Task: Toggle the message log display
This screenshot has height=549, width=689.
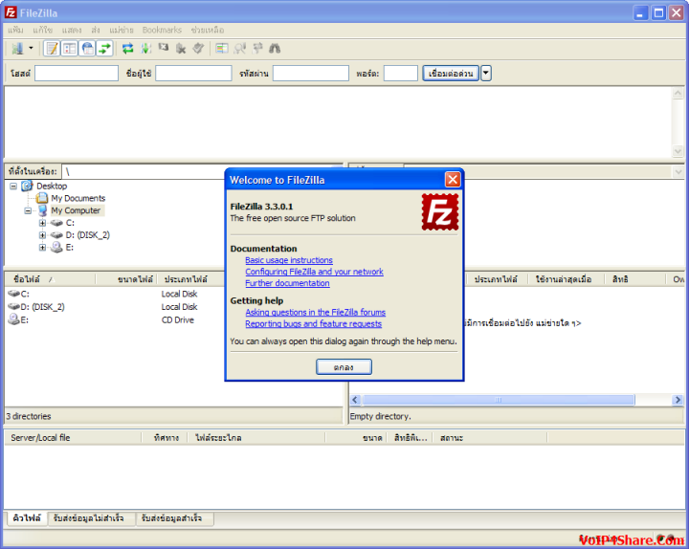Action: pyautogui.click(x=52, y=49)
